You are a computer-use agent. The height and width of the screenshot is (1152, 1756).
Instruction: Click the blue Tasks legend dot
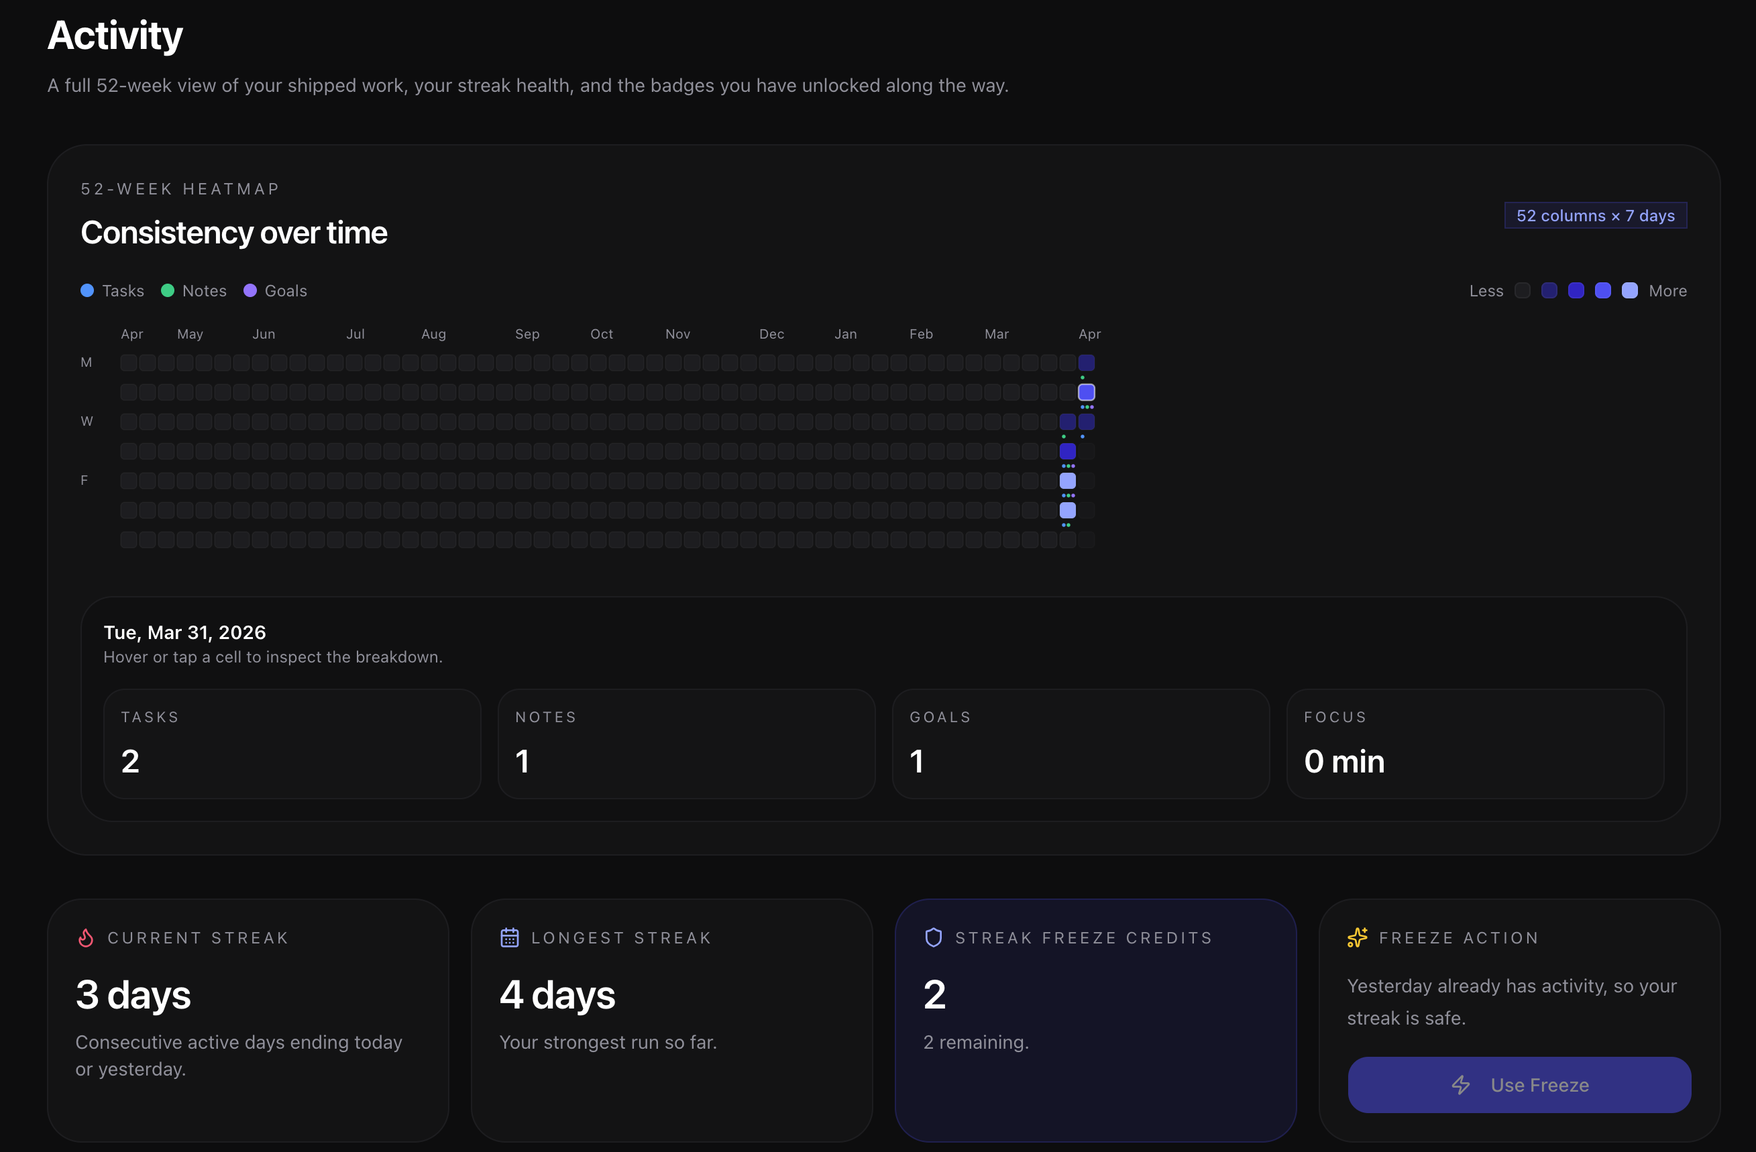[87, 290]
